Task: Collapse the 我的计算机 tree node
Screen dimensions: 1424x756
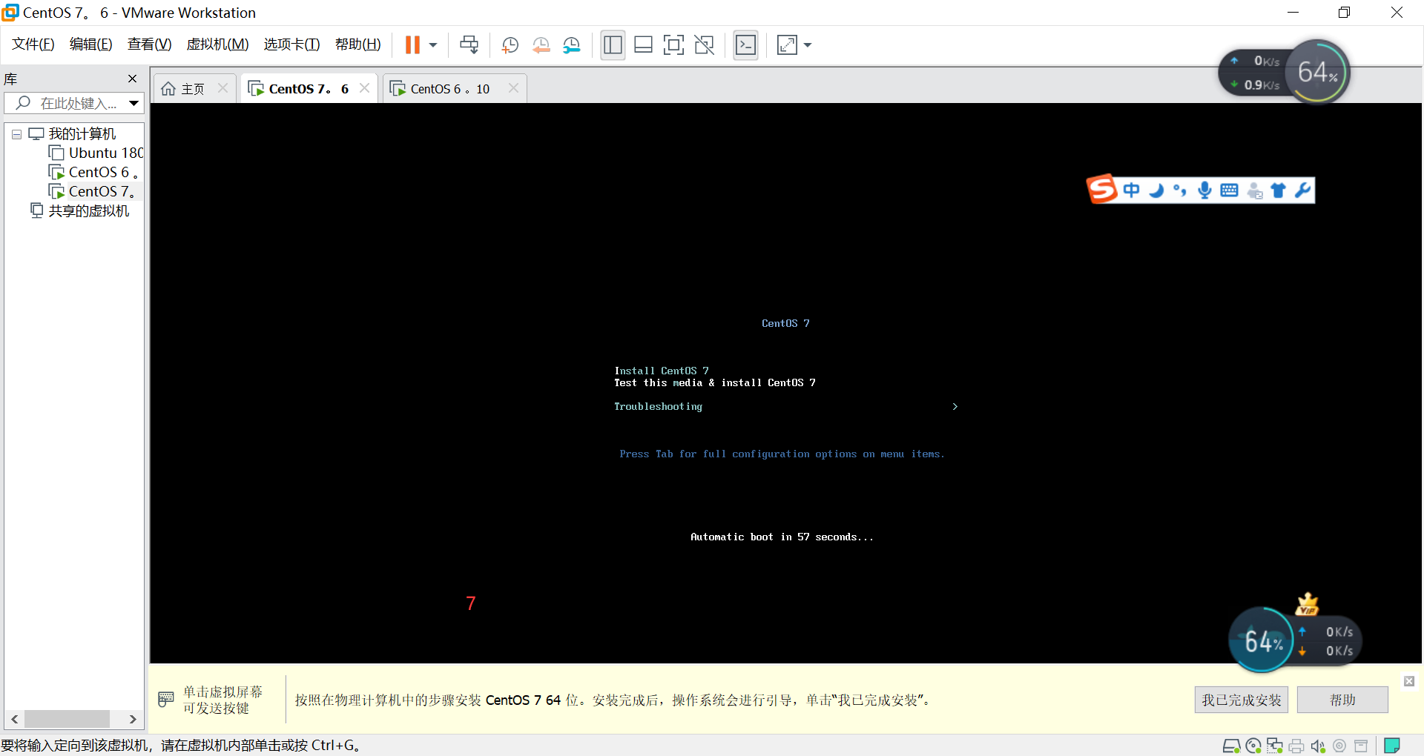Action: (16, 135)
